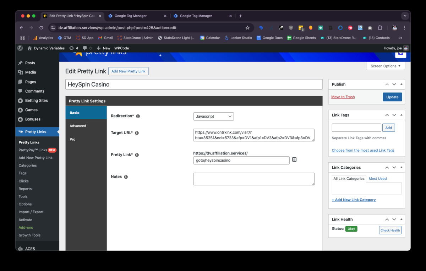Viewport: 426px width, 271px height.
Task: Open Google Sheets bookmark
Action: coord(301,38)
